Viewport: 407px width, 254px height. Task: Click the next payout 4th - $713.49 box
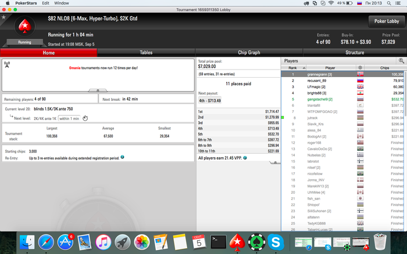pos(210,100)
